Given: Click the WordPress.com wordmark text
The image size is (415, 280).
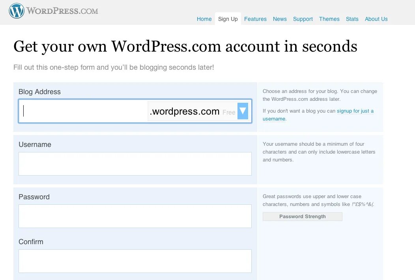Looking at the screenshot, I should point(62,11).
